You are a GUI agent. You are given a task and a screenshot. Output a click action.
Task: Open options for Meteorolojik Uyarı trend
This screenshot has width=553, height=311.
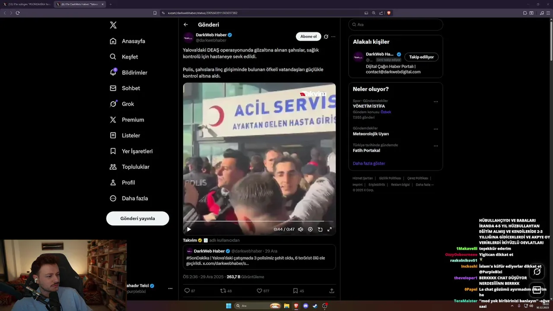435,129
